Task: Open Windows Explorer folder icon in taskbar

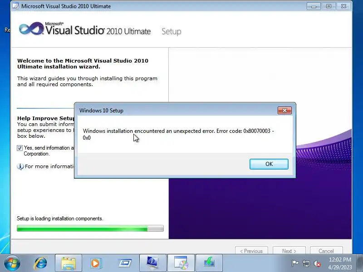Action: point(69,263)
